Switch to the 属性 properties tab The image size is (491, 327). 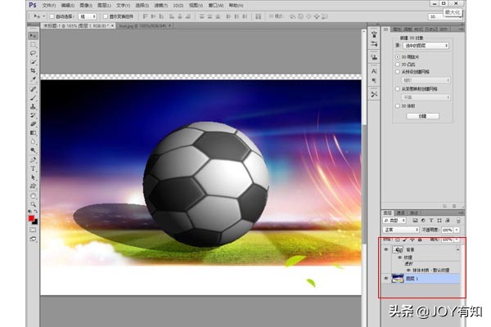point(397,29)
